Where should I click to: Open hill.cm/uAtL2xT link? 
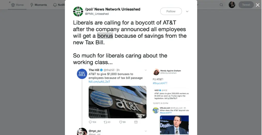click(x=99, y=82)
